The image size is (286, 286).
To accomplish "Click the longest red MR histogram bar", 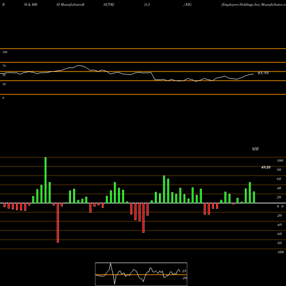I will click(58, 223).
